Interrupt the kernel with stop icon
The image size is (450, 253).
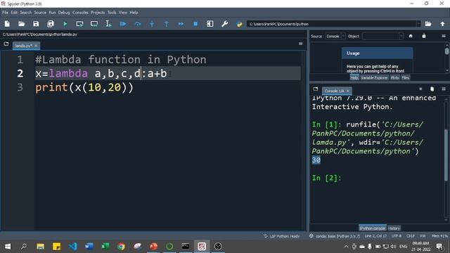point(420,89)
